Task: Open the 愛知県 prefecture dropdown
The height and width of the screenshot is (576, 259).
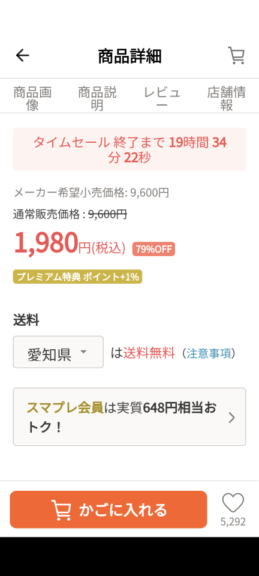Action: [58, 352]
